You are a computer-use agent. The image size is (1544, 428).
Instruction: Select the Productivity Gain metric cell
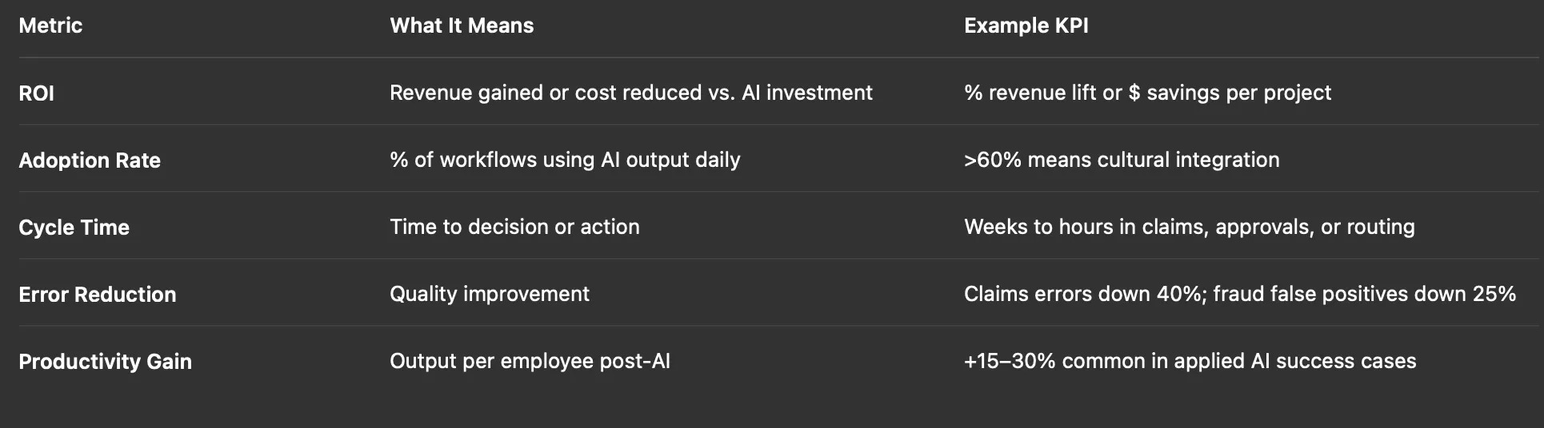point(105,362)
